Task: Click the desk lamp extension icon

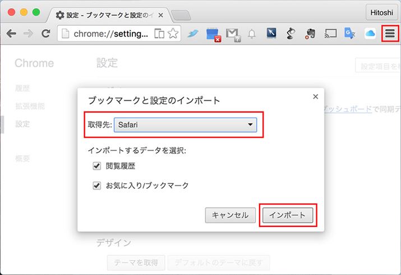Action: click(291, 34)
